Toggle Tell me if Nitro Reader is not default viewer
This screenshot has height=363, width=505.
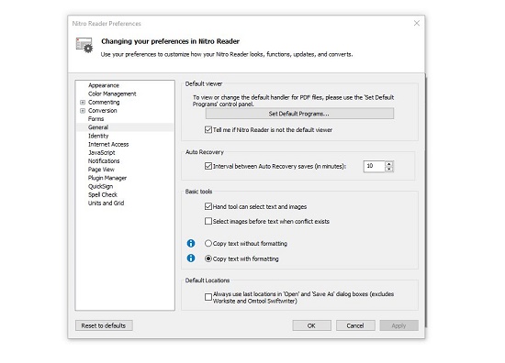[208, 129]
